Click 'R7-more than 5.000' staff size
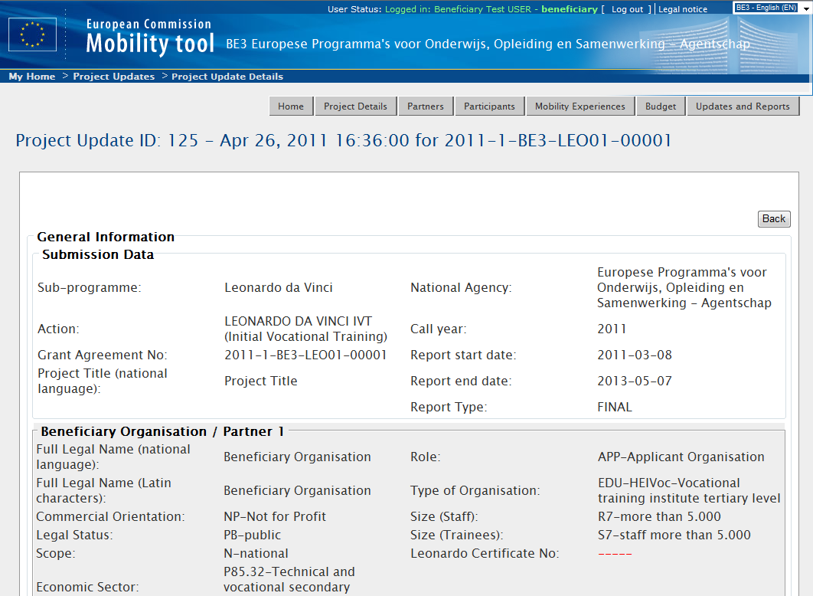This screenshot has height=596, width=813. point(659,516)
